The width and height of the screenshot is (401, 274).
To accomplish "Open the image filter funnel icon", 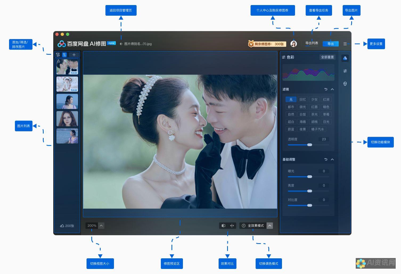I will coord(58,55).
